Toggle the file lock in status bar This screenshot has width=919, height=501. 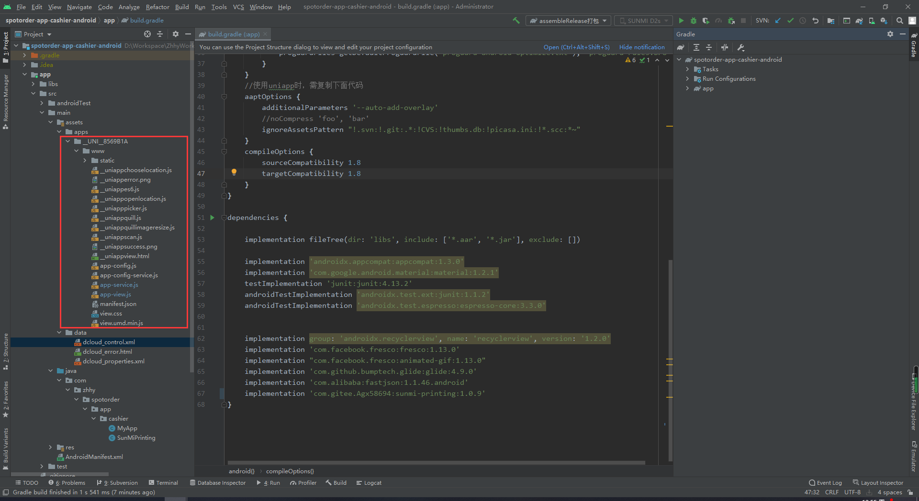909,492
